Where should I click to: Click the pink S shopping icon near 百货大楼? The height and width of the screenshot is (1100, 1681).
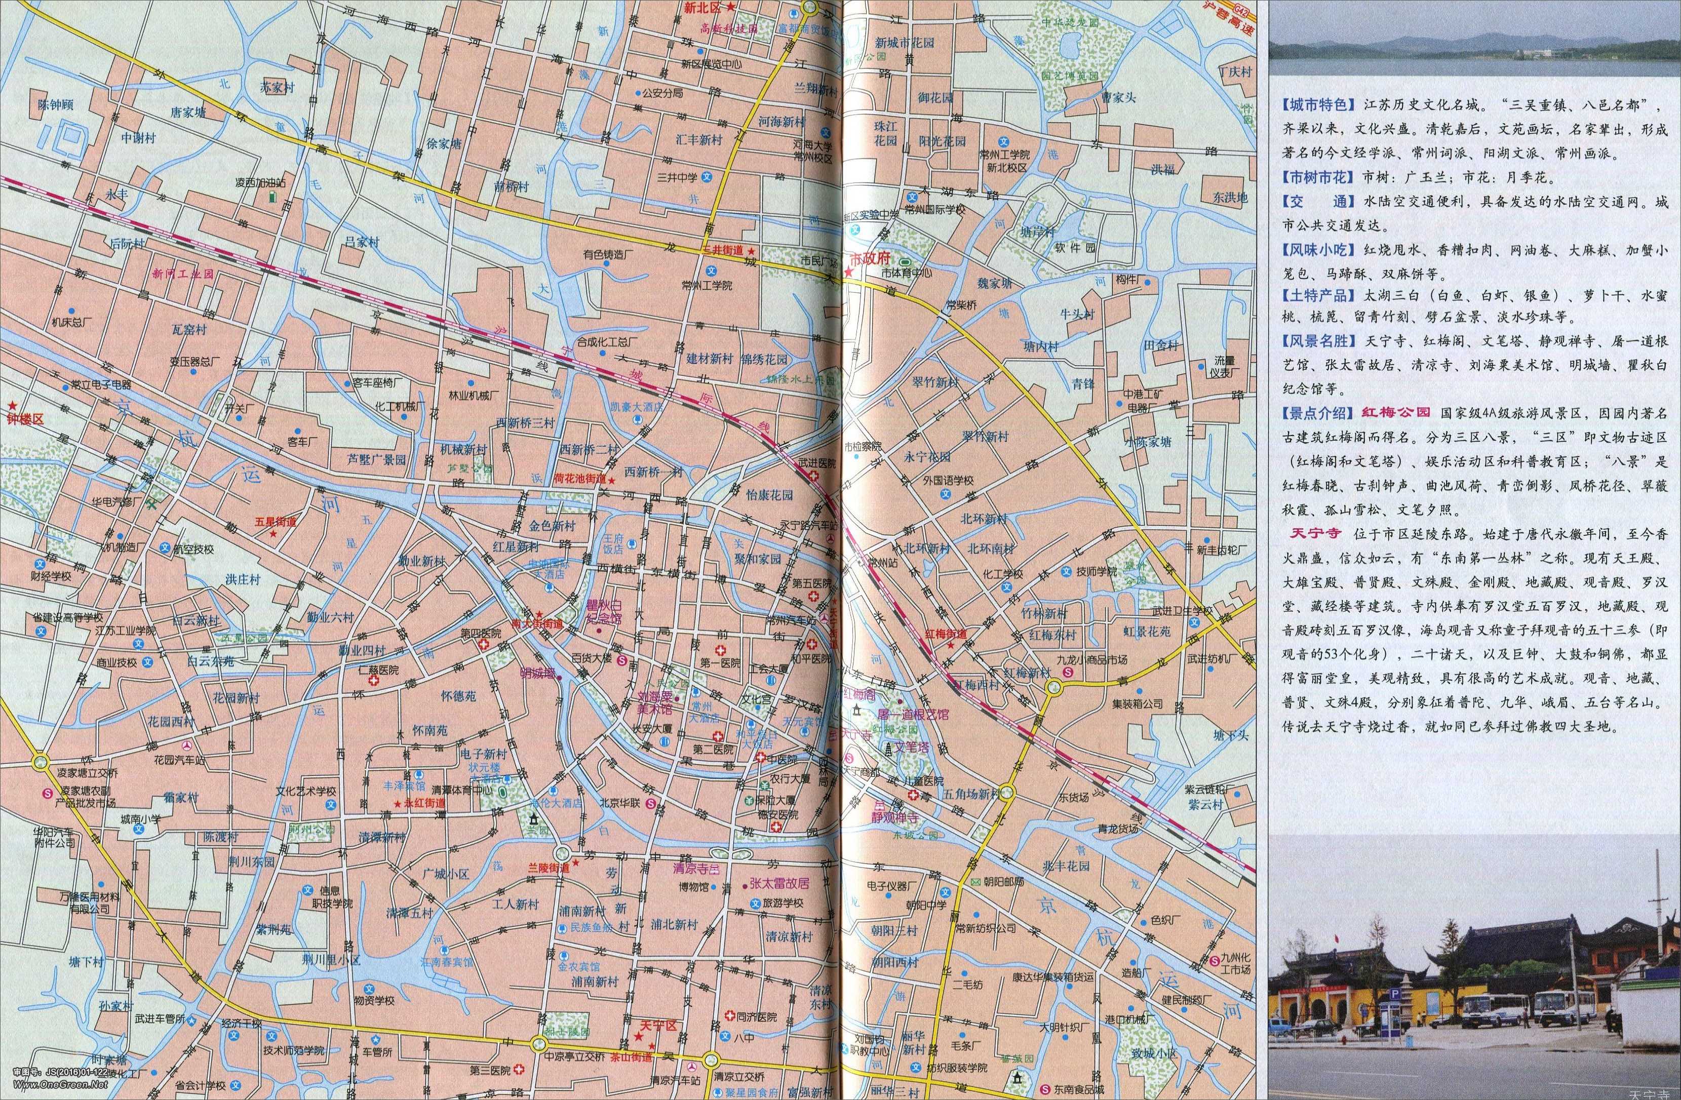622,661
